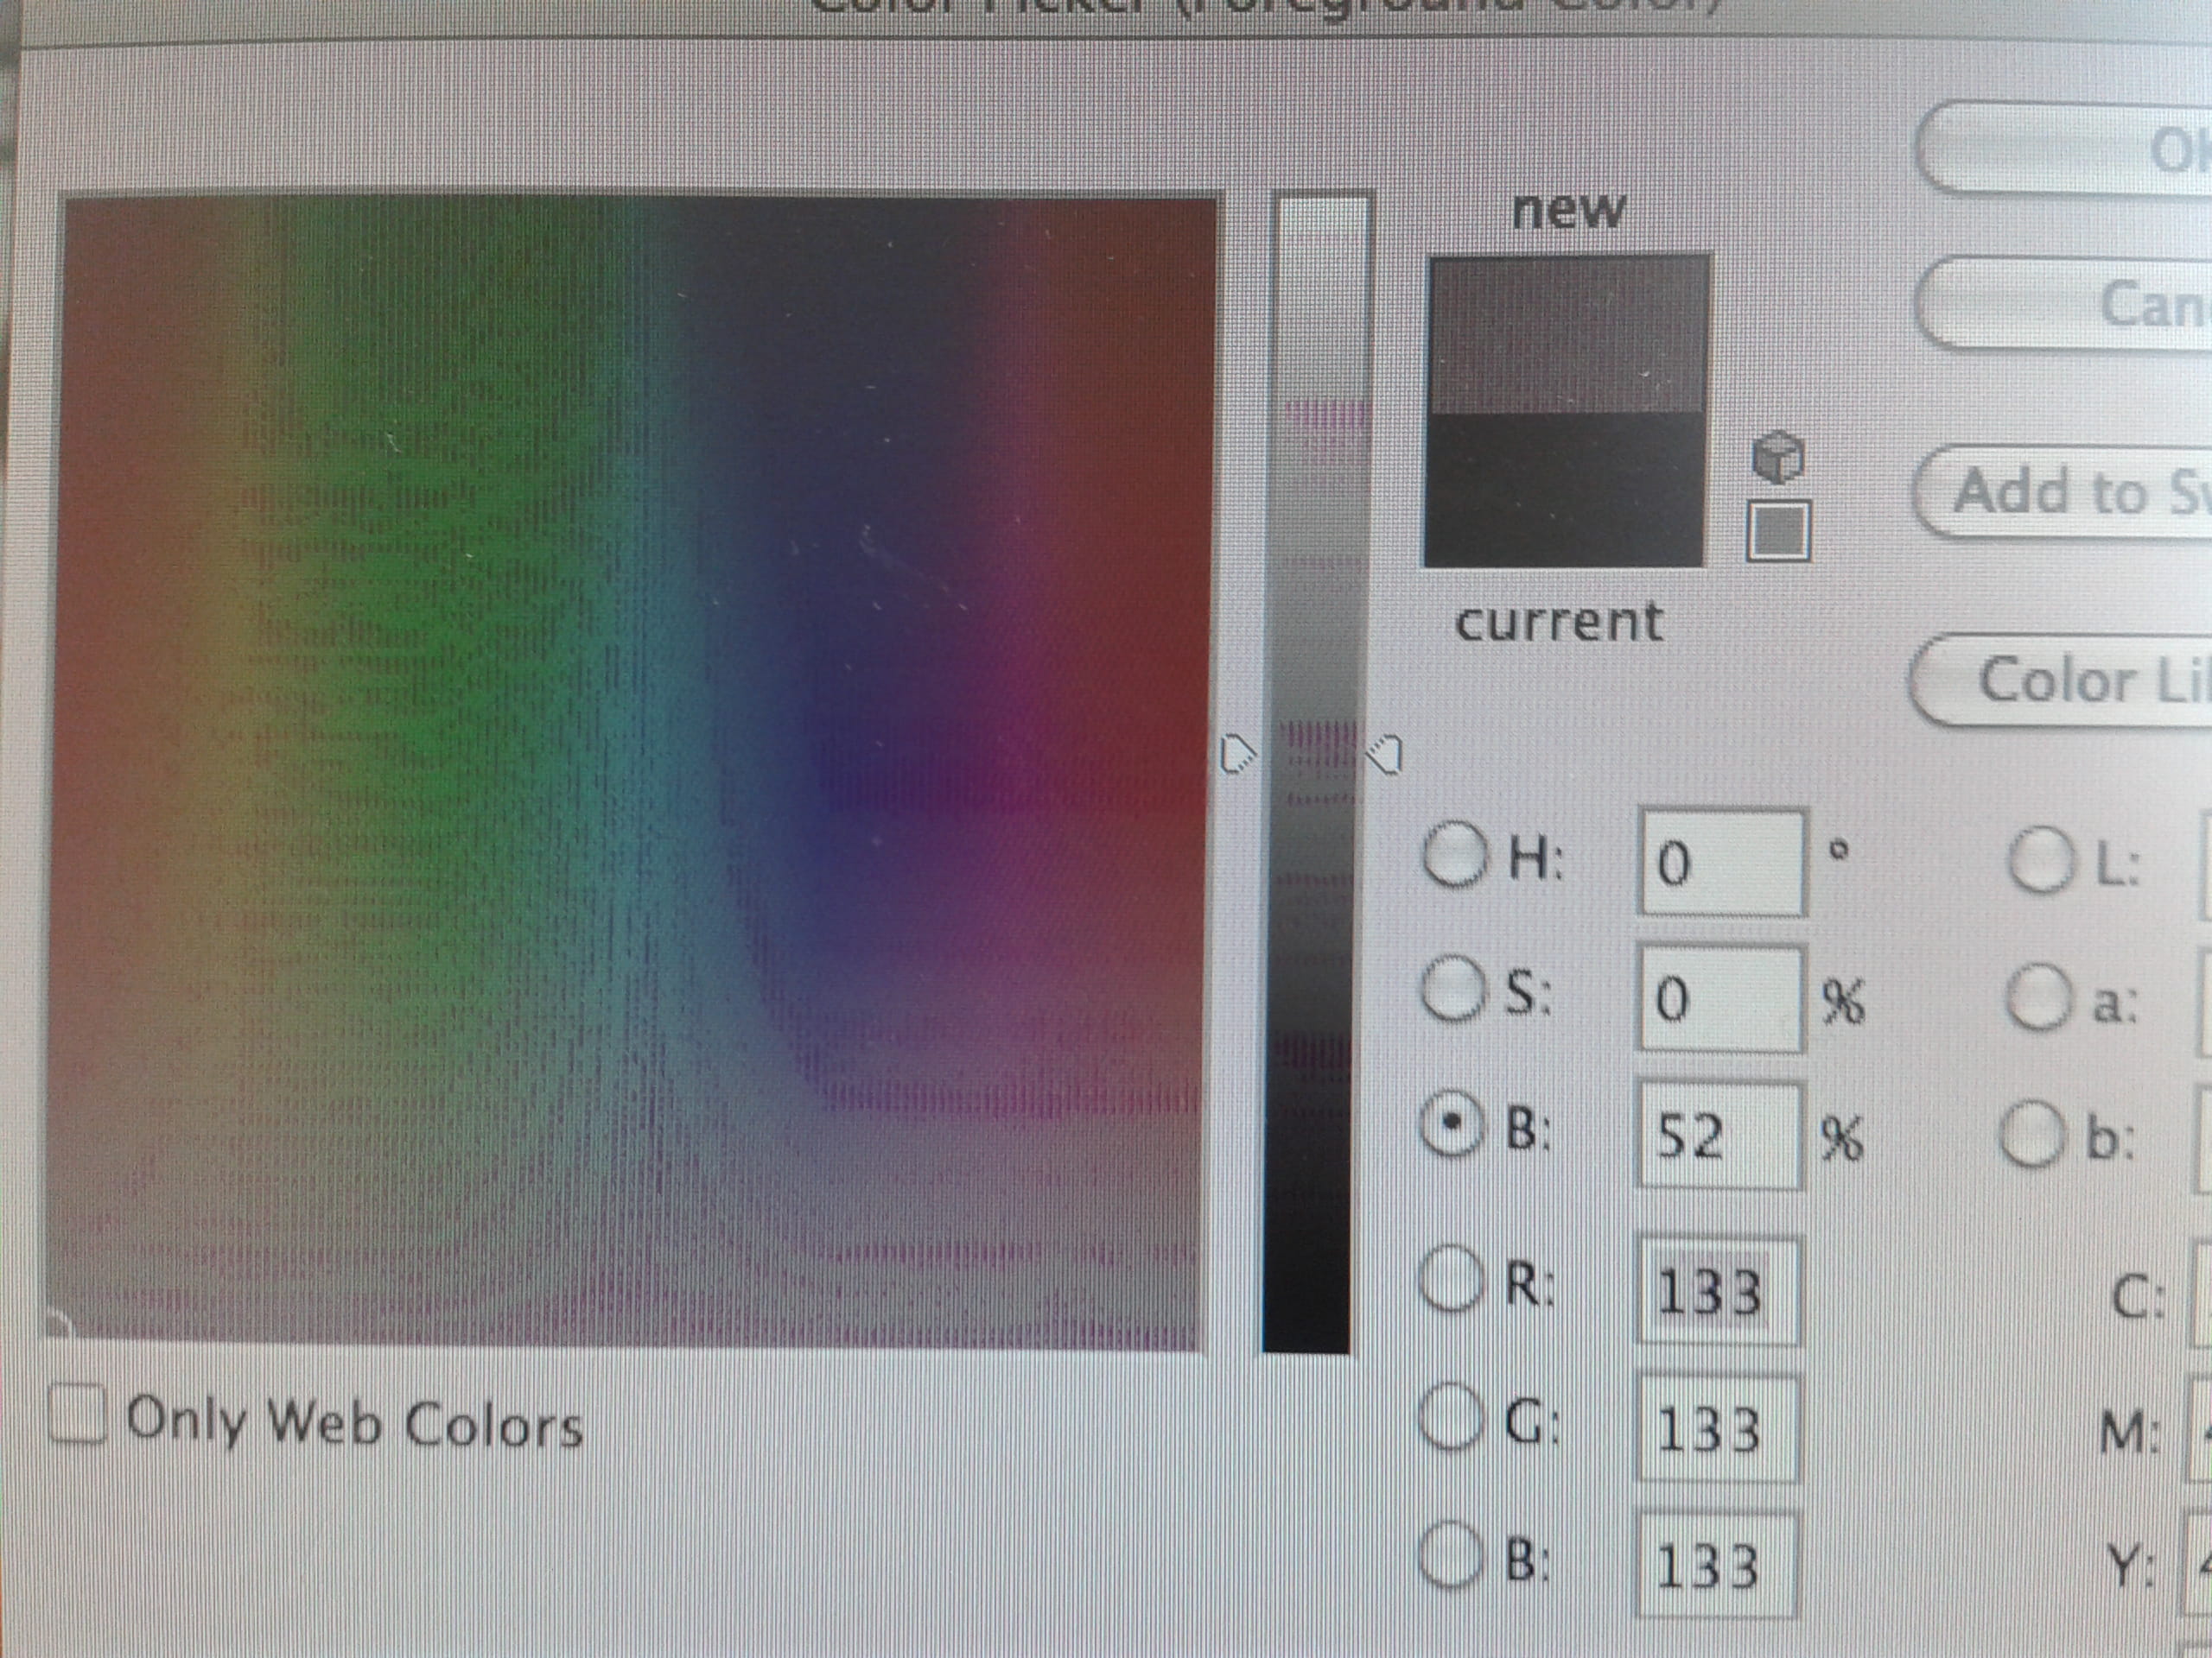Enable the Only Web Colors checkbox
Image resolution: width=2212 pixels, height=1658 pixels.
tap(78, 1413)
